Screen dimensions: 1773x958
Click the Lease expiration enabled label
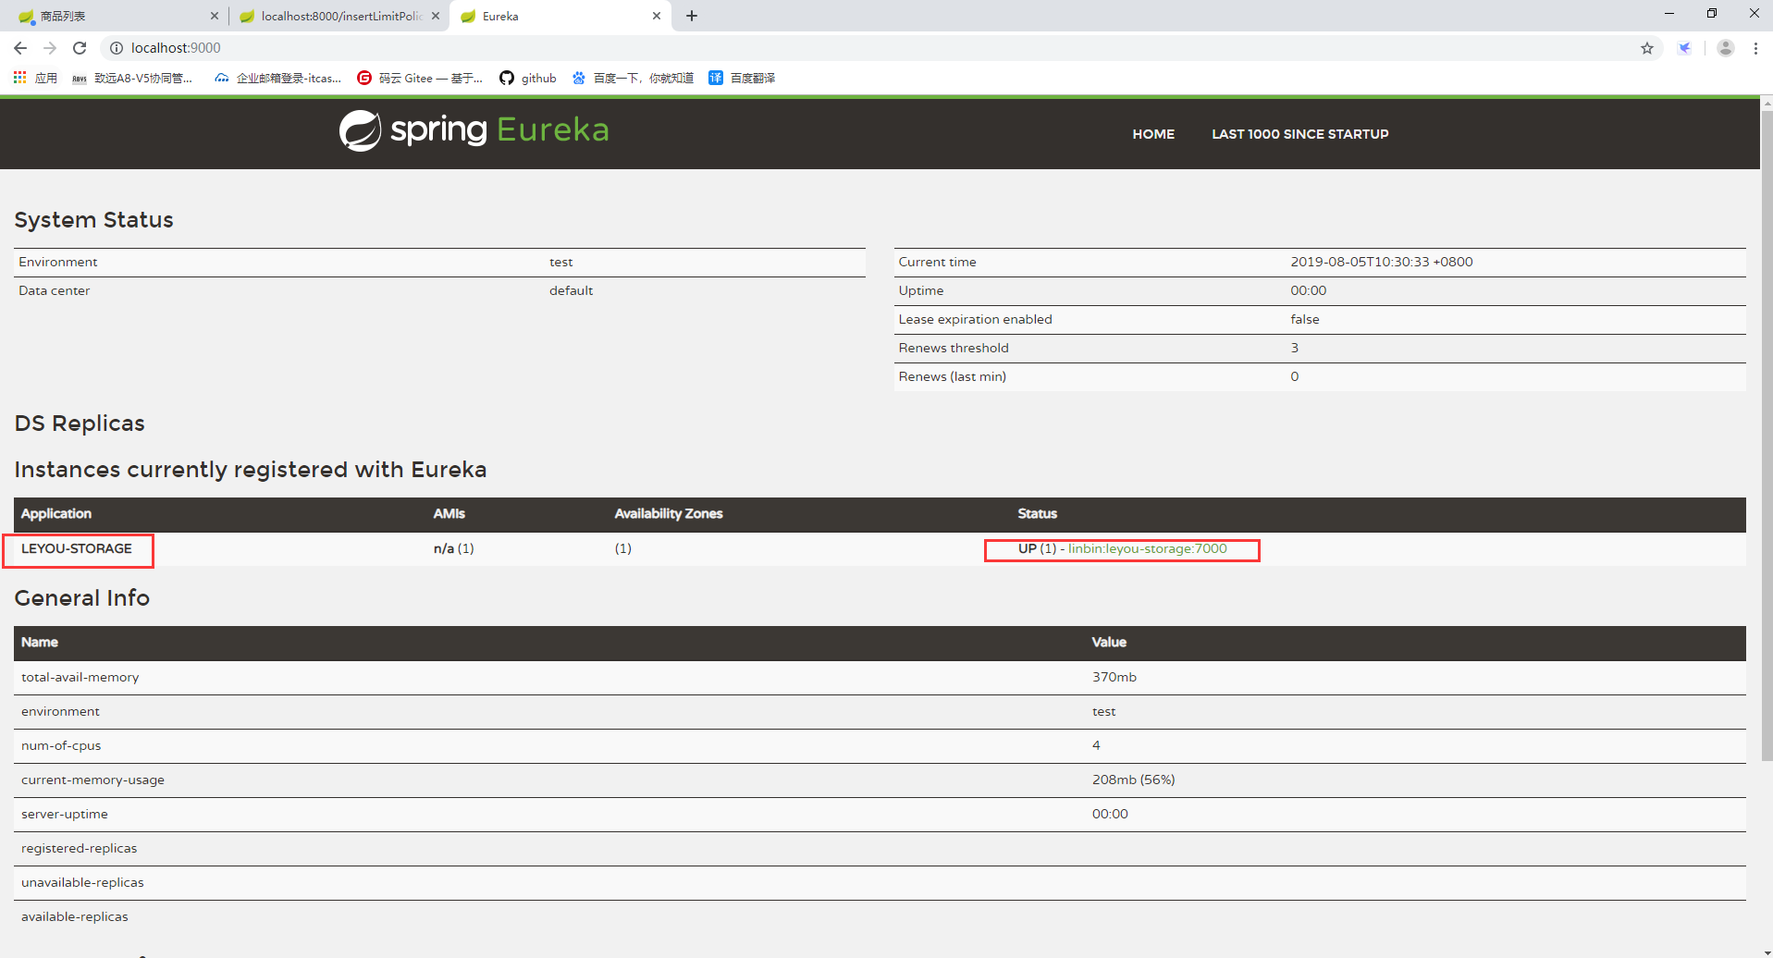975,319
